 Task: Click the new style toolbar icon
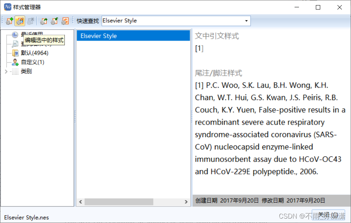click(10, 21)
